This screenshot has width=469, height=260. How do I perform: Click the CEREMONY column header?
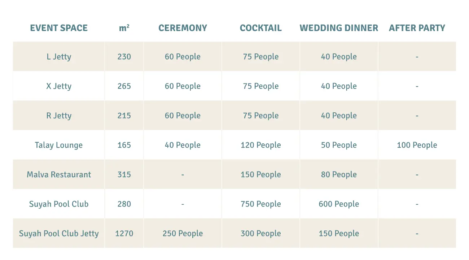click(183, 28)
